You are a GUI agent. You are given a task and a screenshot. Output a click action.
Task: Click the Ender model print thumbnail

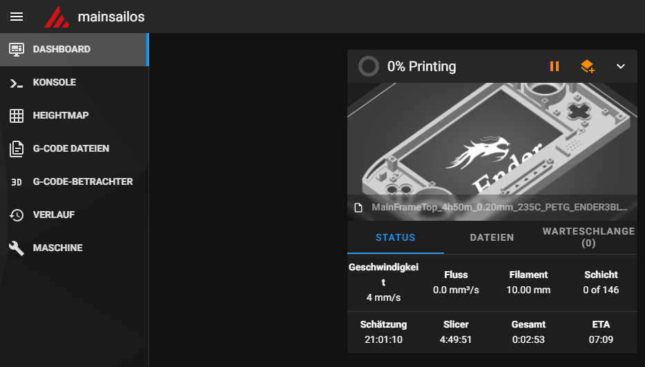coord(492,139)
